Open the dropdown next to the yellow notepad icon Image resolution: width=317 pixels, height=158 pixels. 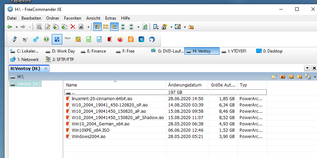click(185, 27)
